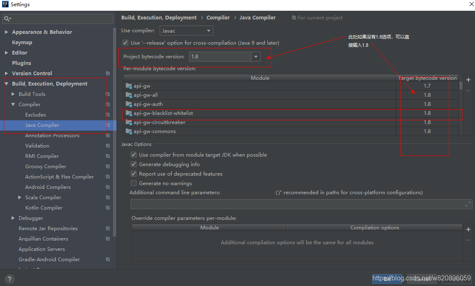Select Application Servers entry
Viewport: 475px width, 286px height.
42,249
